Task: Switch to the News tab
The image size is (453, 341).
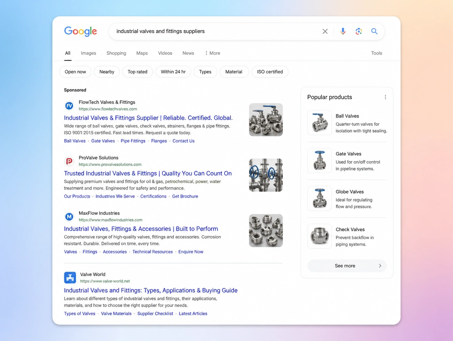Action: [188, 53]
